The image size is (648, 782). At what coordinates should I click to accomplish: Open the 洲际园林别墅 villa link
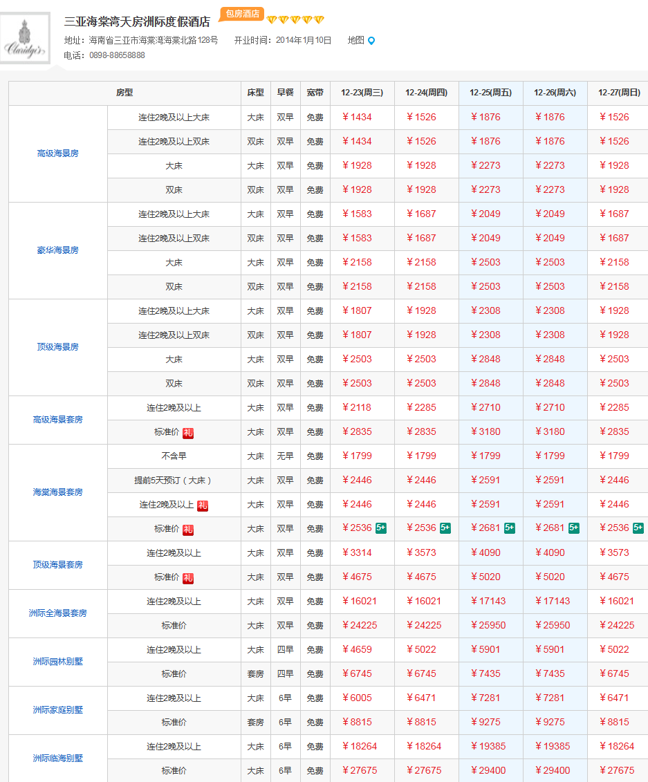pyautogui.click(x=57, y=662)
